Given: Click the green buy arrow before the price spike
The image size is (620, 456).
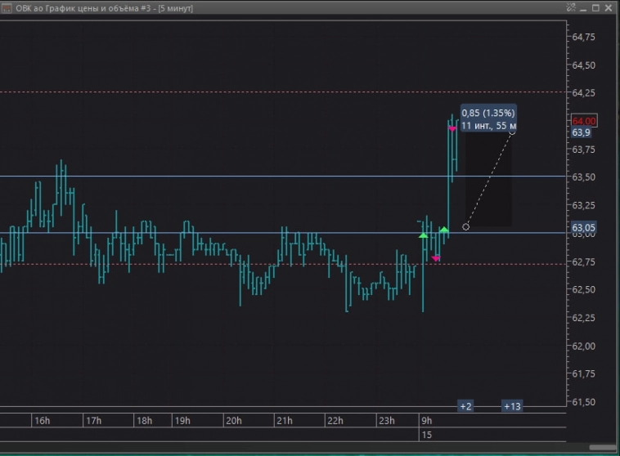Looking at the screenshot, I should (x=443, y=230).
